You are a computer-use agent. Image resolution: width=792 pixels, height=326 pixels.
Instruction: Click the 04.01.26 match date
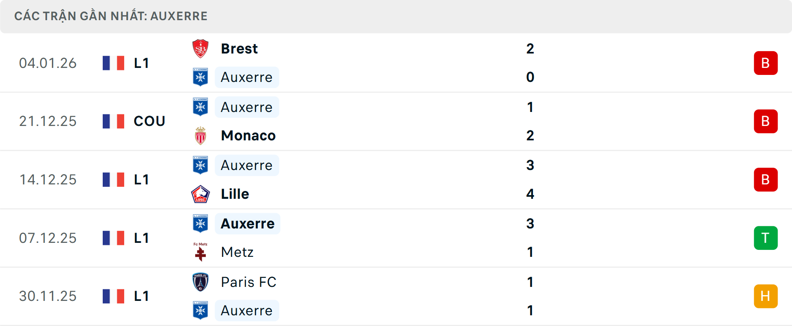(x=48, y=63)
